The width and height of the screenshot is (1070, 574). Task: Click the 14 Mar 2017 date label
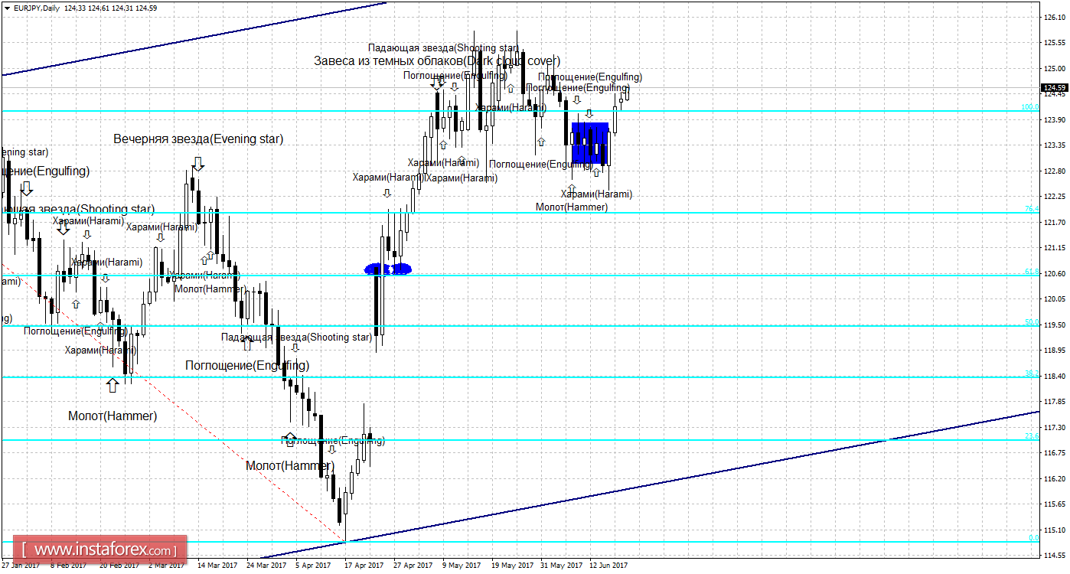tap(217, 566)
